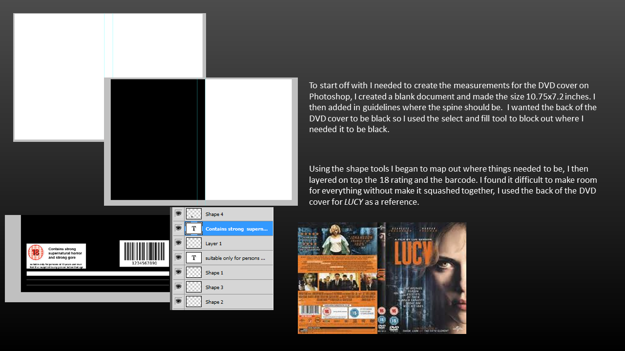Viewport: 625px width, 351px height.
Task: Click the LUCY DVD cover reference image
Action: tap(382, 278)
